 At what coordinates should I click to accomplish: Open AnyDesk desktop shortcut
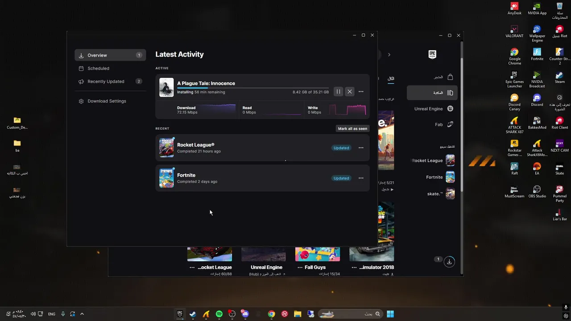coord(514,8)
